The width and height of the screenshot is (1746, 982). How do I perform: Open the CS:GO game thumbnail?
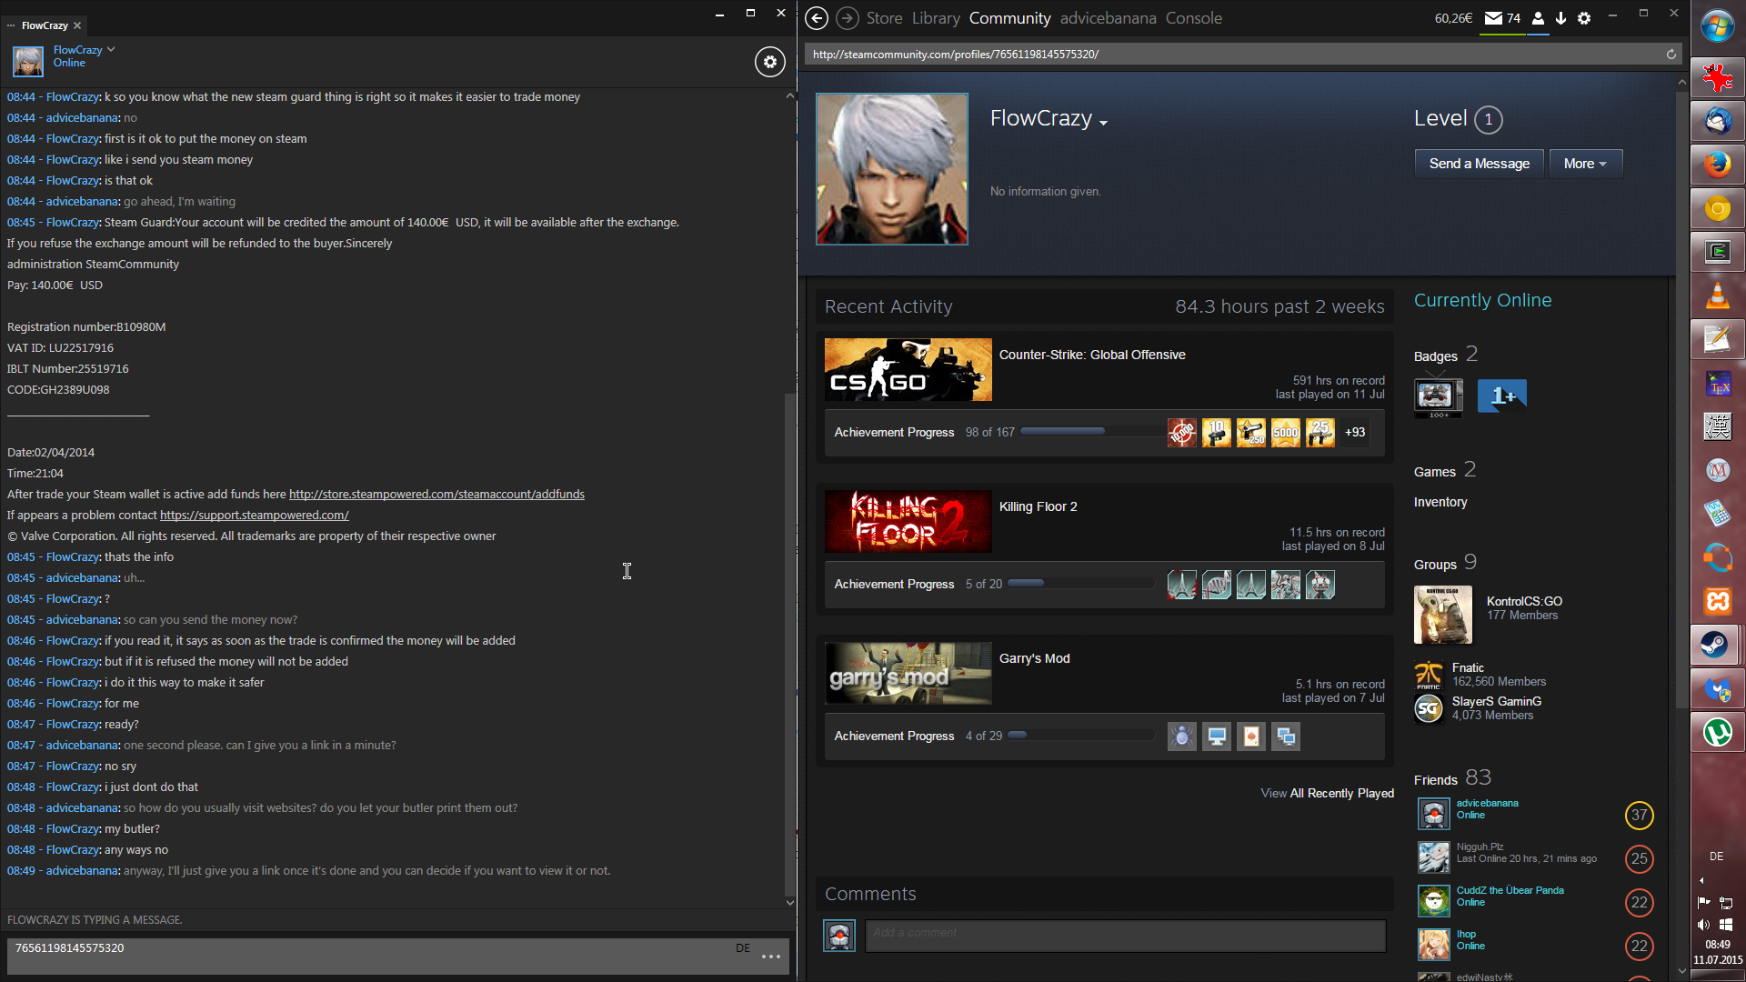(x=908, y=370)
